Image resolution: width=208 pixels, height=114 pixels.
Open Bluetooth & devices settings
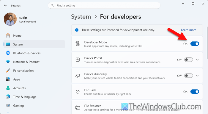click(34, 53)
